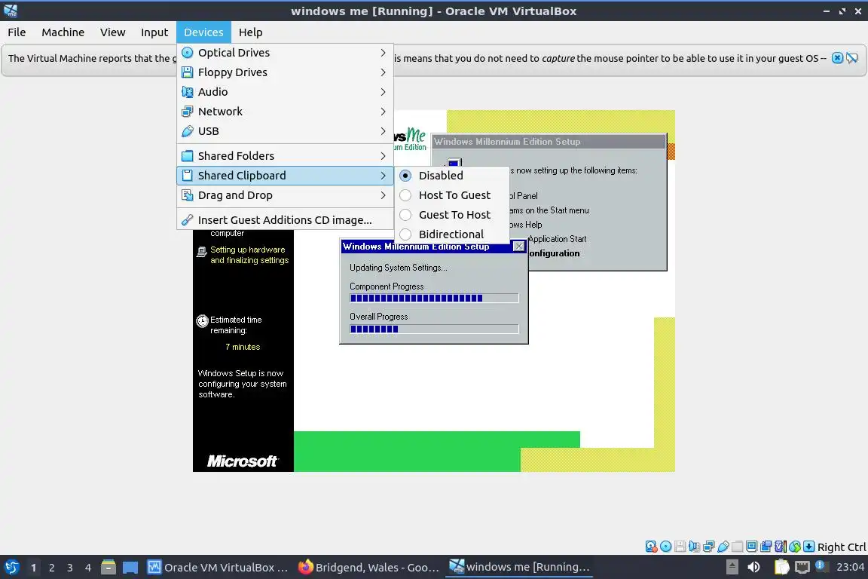The image size is (868, 579).
Task: Click the CPU virtualization status icon
Action: click(x=781, y=547)
